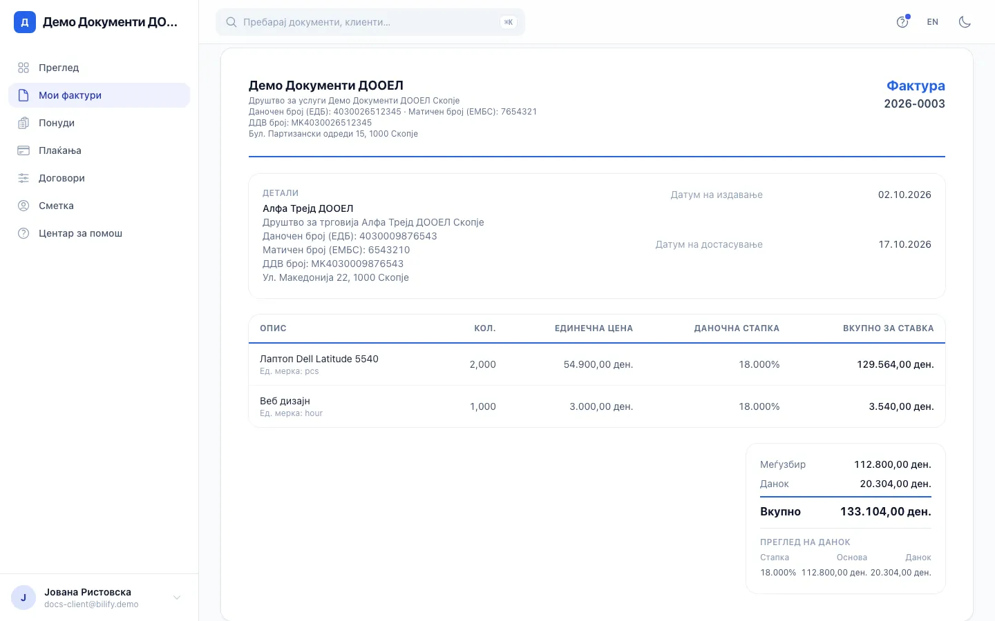This screenshot has height=621, width=995.
Task: Click the Понуди clipboard icon
Action: [23, 123]
